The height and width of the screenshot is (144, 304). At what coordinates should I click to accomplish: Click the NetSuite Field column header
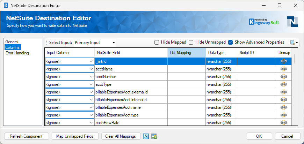(131, 53)
